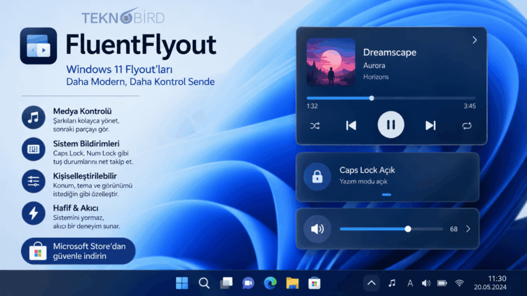Click the music note tray icon
527x296 pixels.
pyautogui.click(x=392, y=283)
